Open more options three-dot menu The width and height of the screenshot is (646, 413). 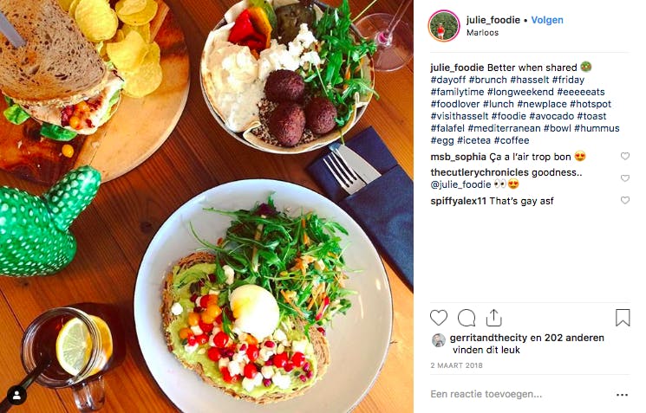(x=622, y=395)
